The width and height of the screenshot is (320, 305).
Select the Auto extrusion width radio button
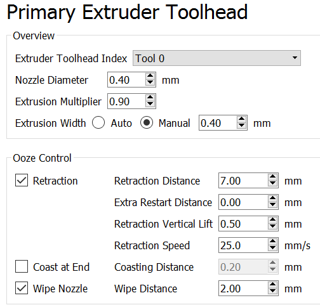(x=98, y=122)
